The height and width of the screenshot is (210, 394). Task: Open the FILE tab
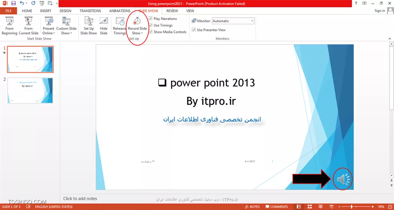click(x=8, y=11)
